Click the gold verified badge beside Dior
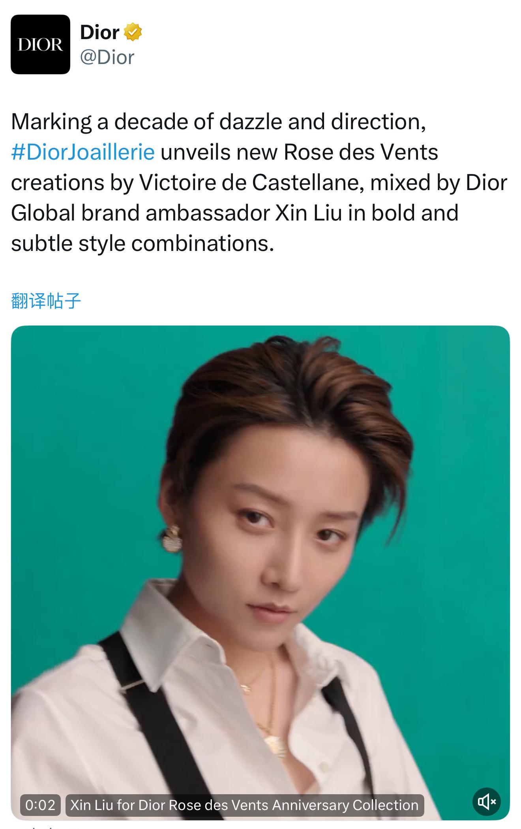521x829 pixels. [x=133, y=32]
